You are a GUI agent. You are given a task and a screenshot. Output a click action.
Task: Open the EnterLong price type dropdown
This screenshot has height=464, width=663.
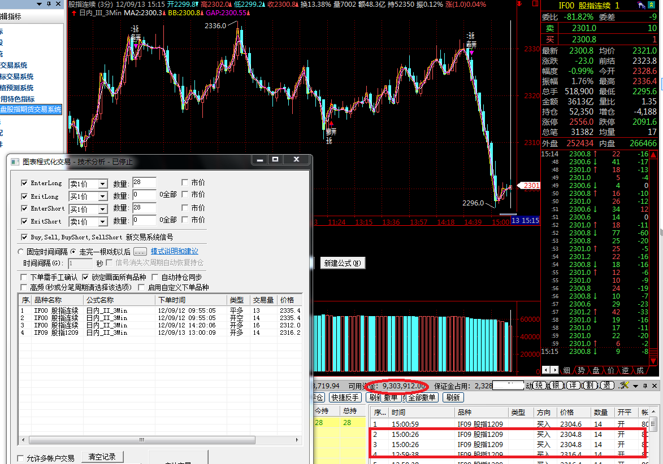102,184
